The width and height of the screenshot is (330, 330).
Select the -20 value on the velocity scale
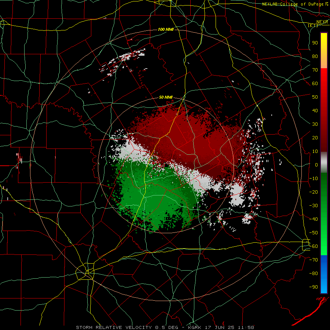[313, 192]
